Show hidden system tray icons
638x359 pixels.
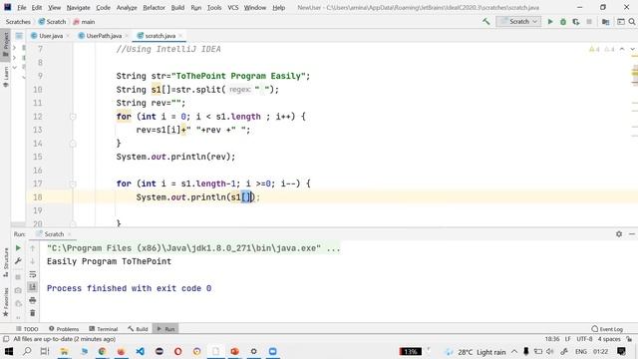(514, 352)
